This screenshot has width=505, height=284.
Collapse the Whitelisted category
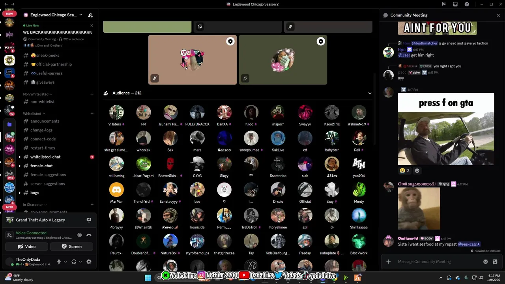pos(34,114)
